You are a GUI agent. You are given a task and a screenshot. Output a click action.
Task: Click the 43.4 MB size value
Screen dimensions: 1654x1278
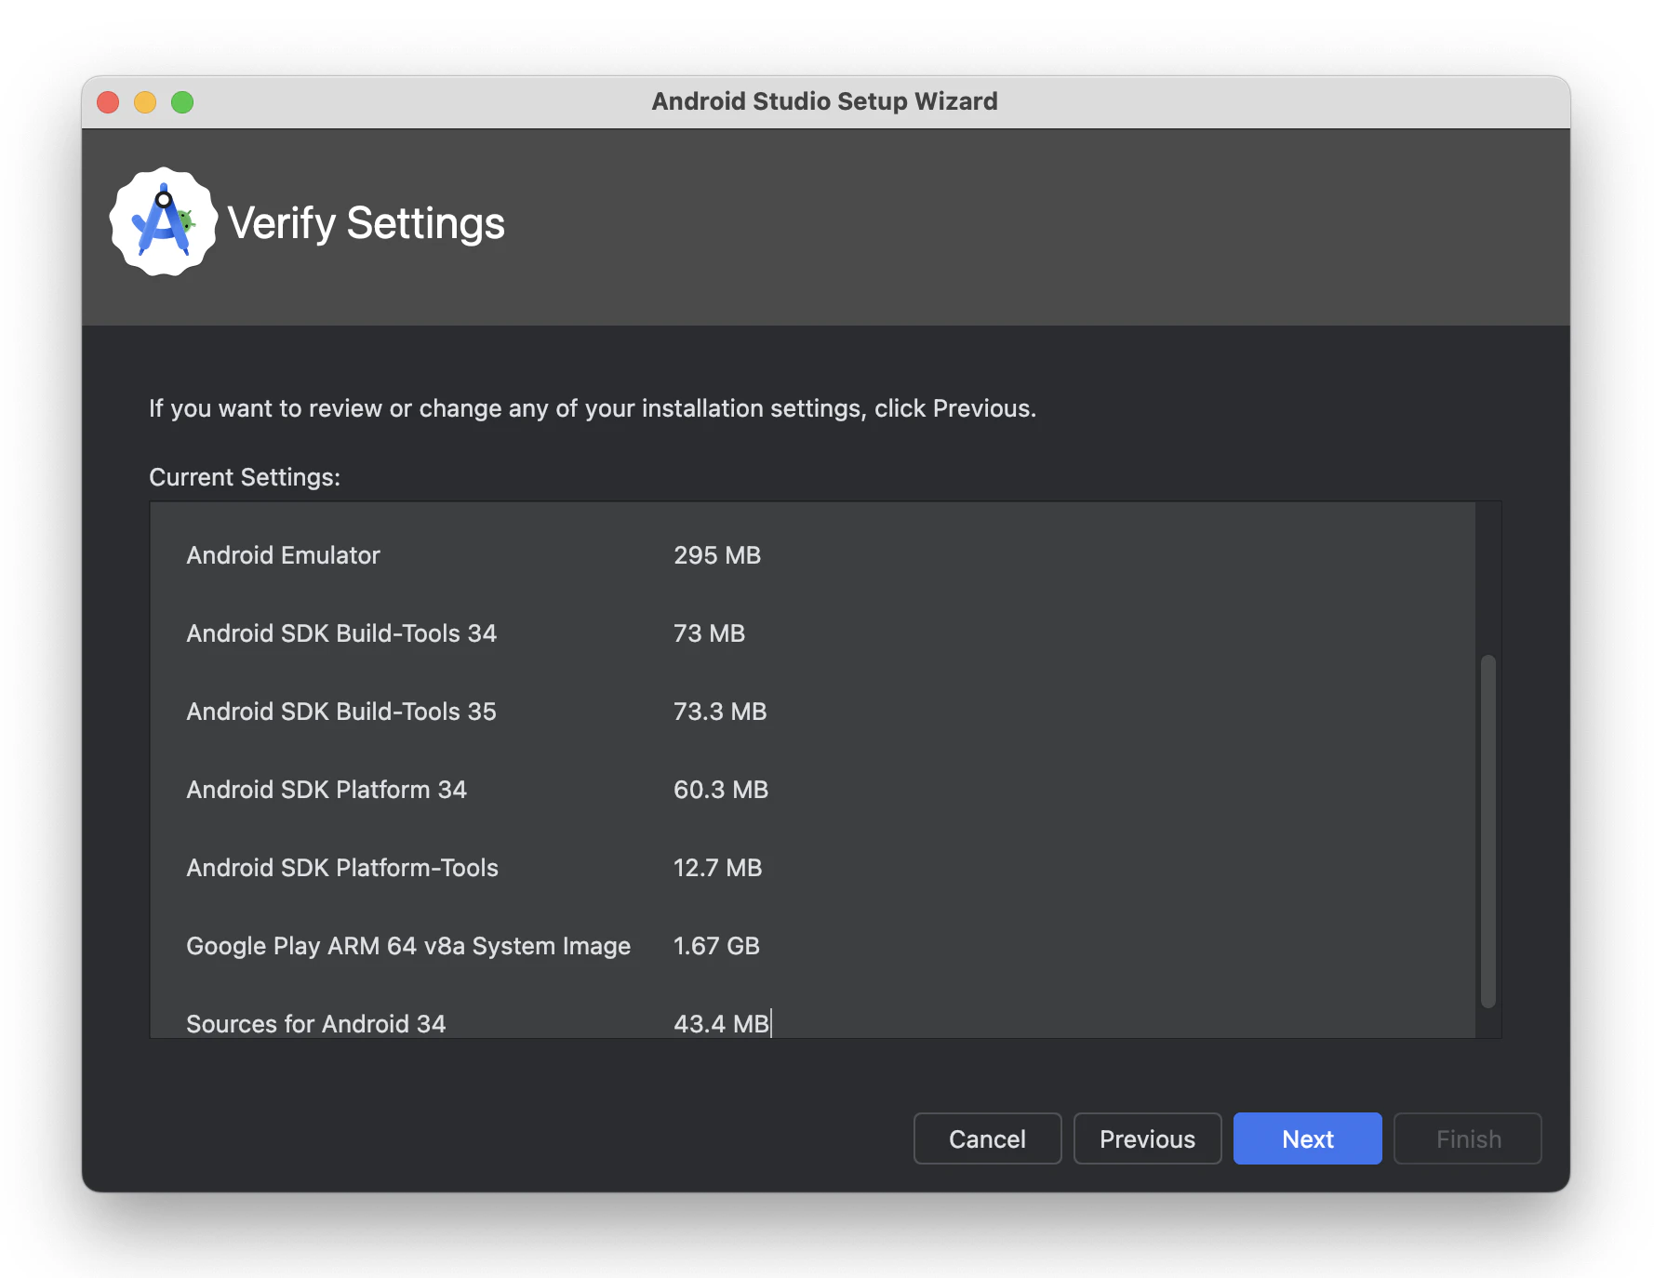coord(721,1024)
